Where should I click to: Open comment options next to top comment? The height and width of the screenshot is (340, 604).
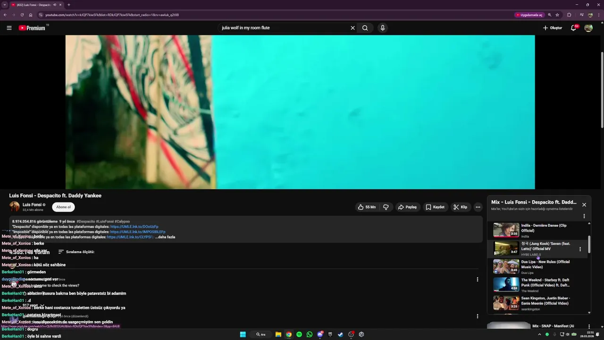478,280
